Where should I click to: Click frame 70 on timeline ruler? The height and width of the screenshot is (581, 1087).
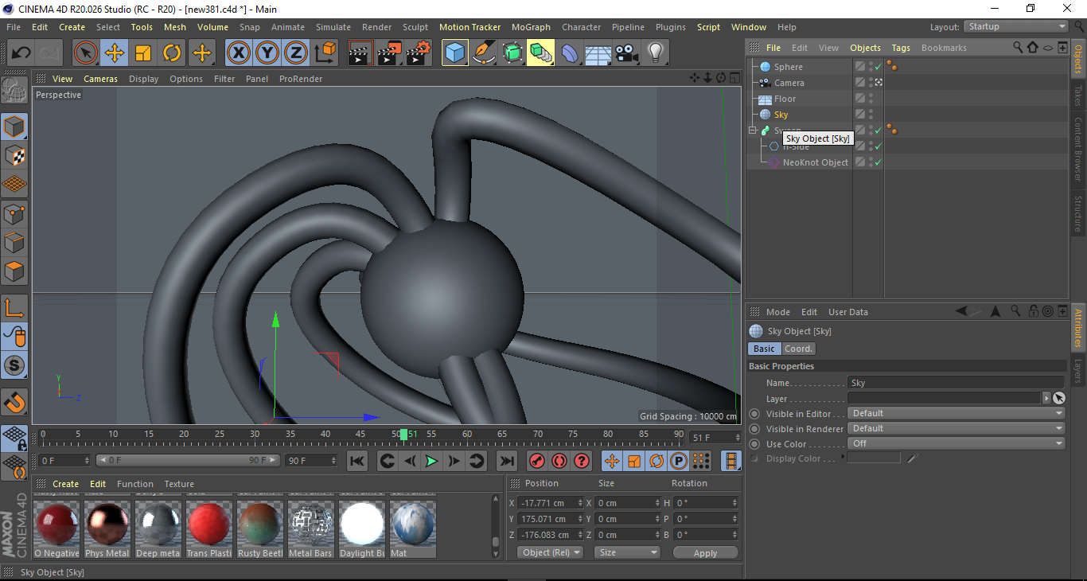pos(538,434)
